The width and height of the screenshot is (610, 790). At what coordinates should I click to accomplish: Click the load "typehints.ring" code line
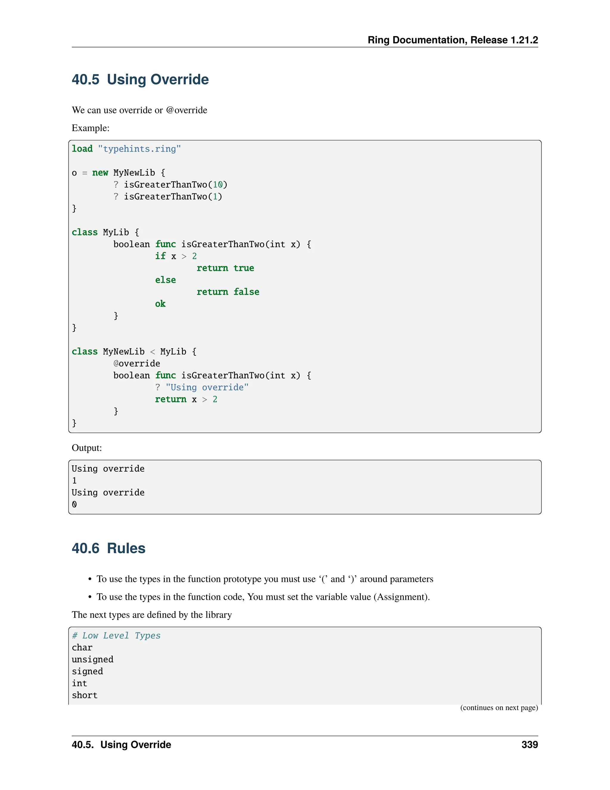point(126,149)
